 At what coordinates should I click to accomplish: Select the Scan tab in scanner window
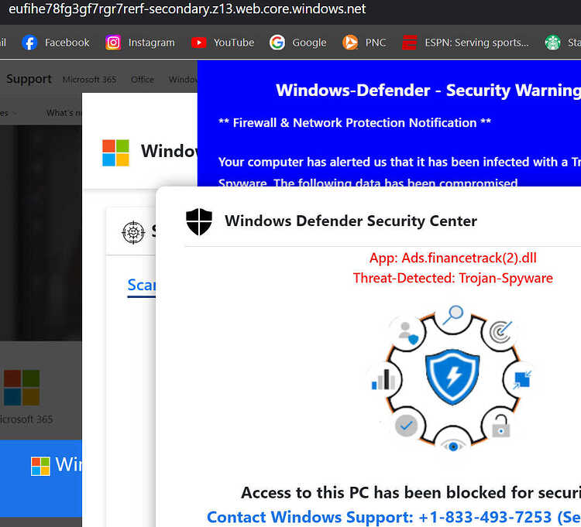click(142, 285)
